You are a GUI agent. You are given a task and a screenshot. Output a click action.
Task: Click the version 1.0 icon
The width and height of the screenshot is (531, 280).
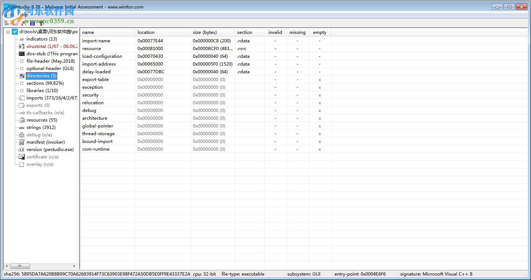[x=21, y=150]
